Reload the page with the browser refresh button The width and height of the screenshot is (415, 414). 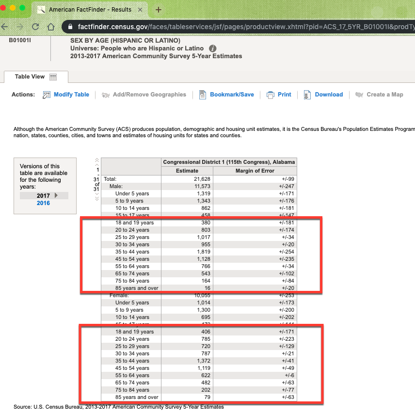[x=35, y=27]
